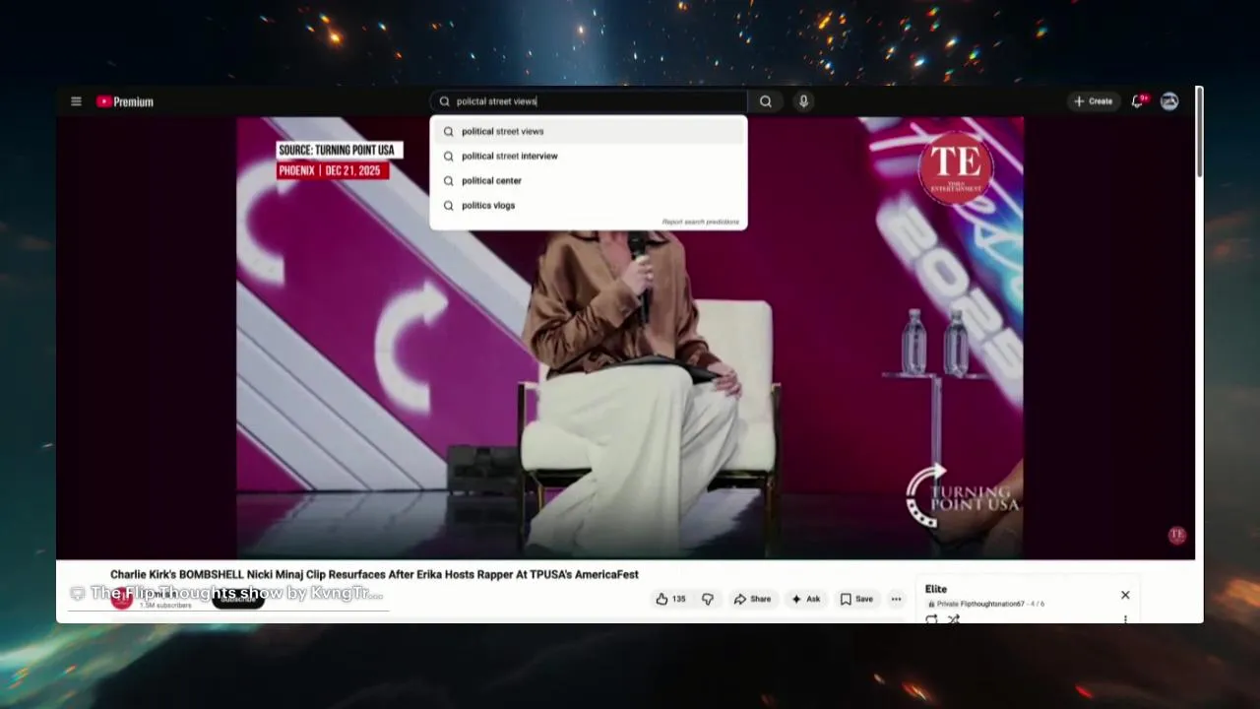Click the 'Elite' playlist title
Viewport: 1260px width, 709px height.
(935, 589)
